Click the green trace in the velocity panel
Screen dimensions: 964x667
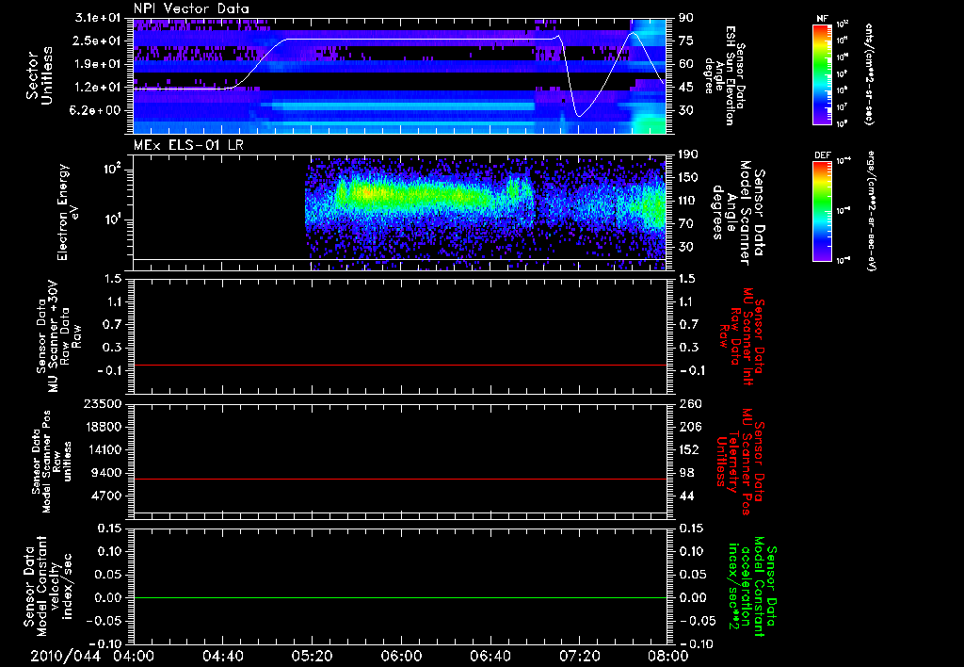[x=400, y=597]
